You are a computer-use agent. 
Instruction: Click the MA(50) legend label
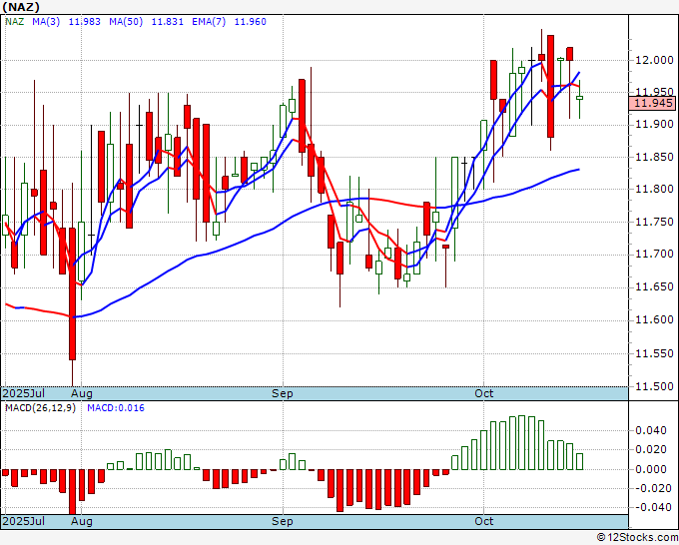tap(126, 22)
